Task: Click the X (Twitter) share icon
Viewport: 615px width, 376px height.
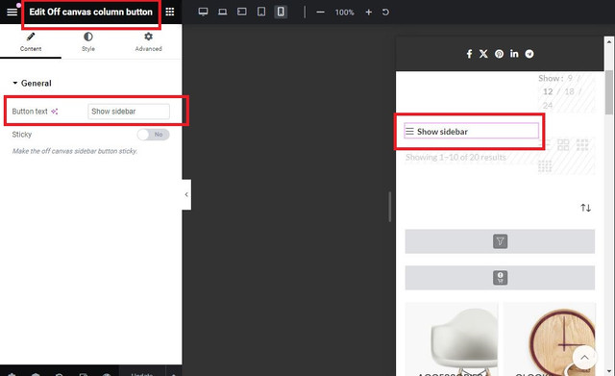Action: pos(483,54)
